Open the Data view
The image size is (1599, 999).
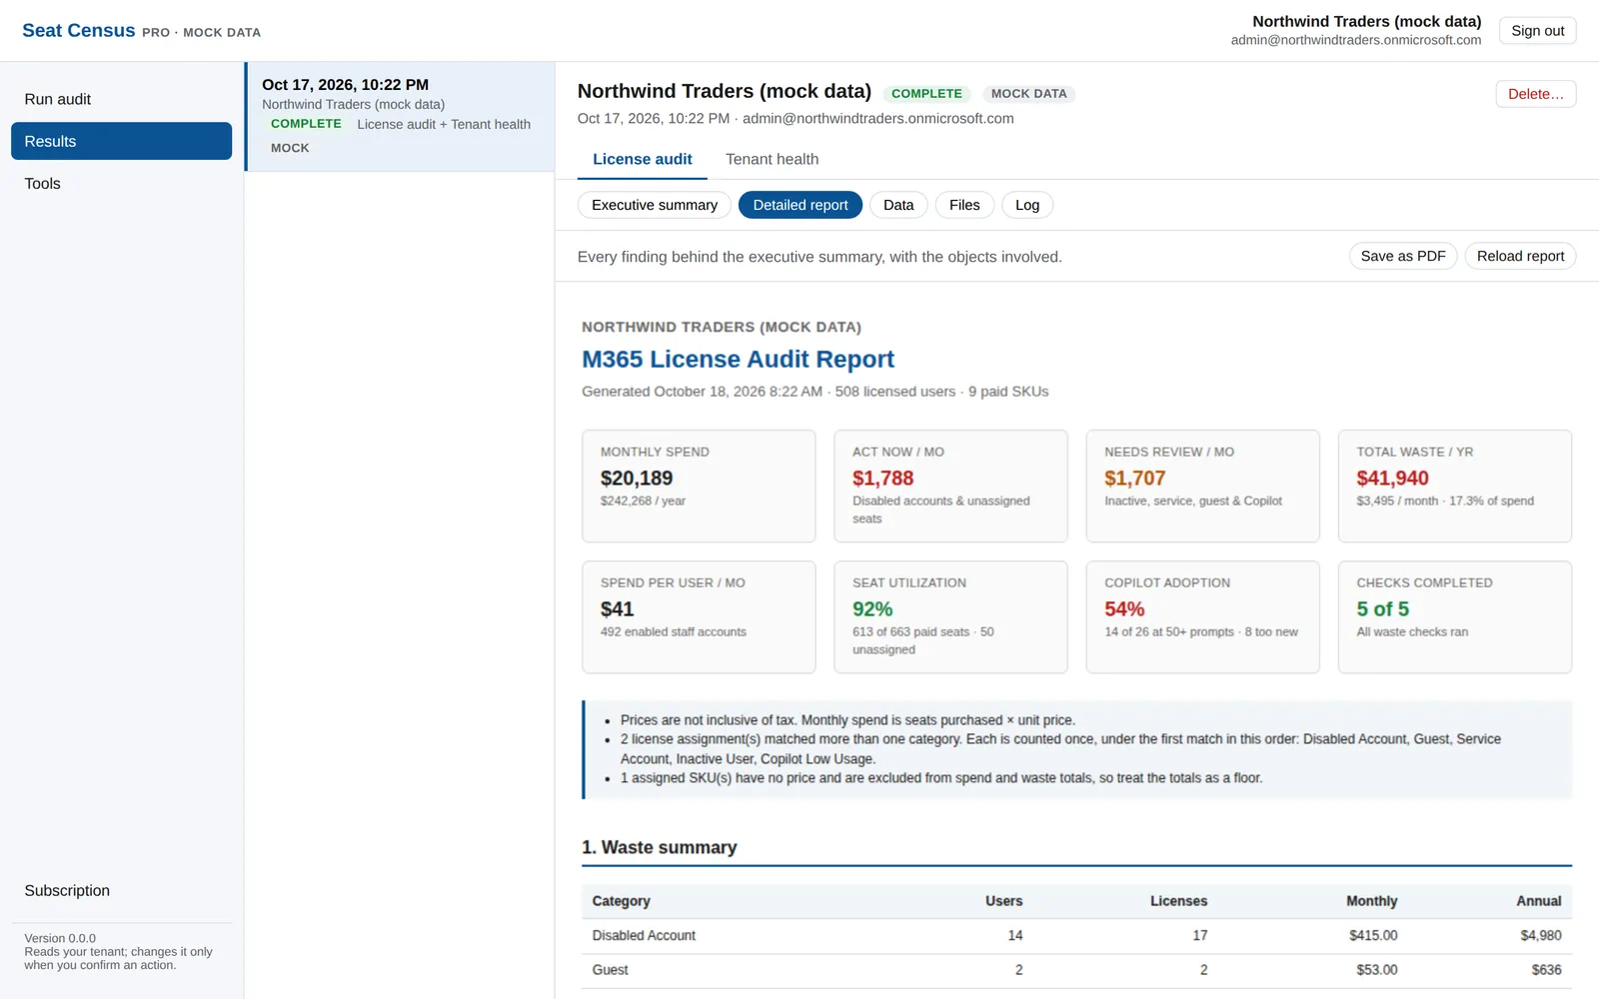tap(898, 205)
